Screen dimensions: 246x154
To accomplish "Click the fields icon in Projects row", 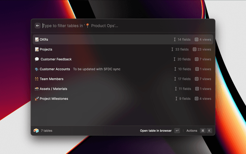I will coord(173,49).
